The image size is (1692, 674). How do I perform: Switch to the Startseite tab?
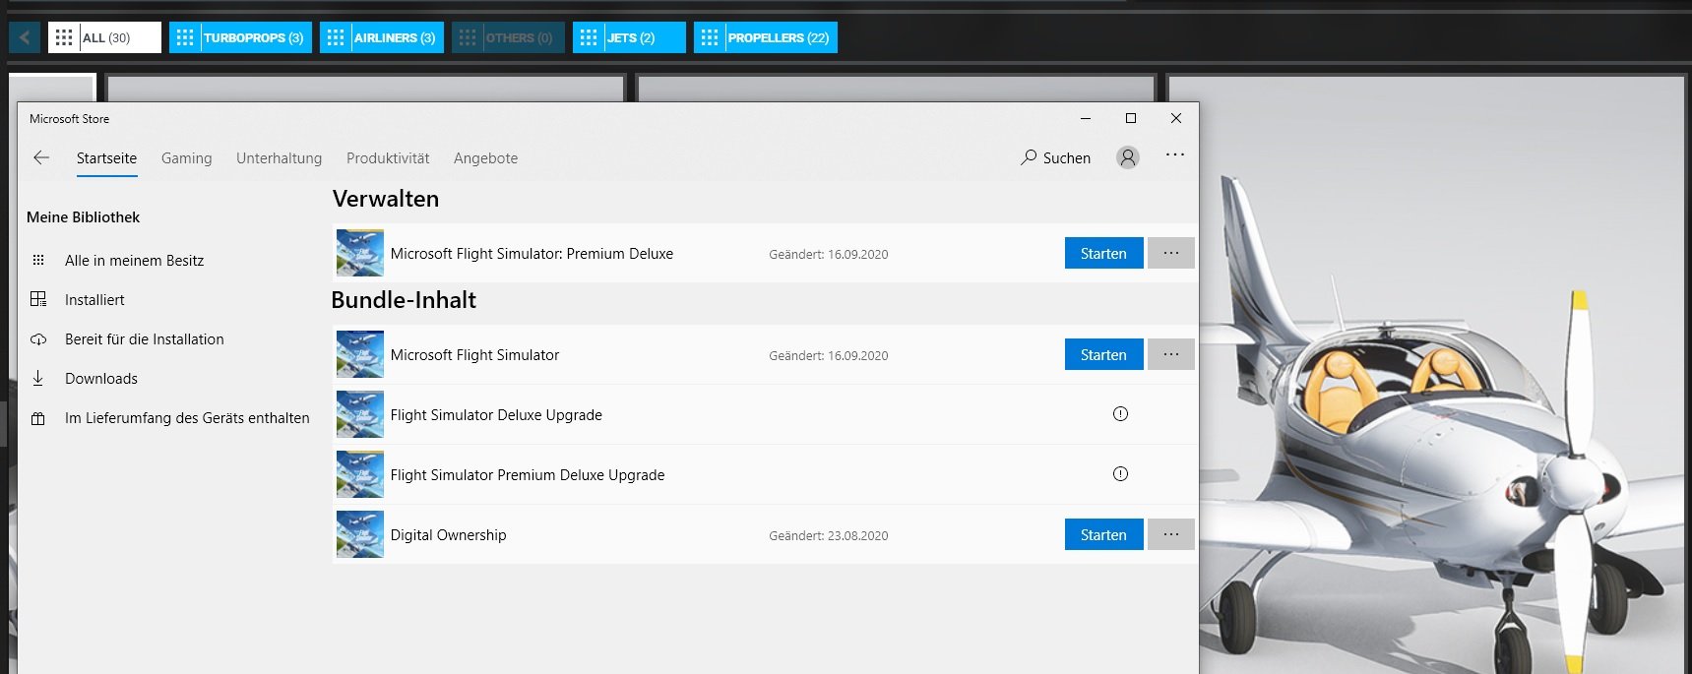[106, 158]
